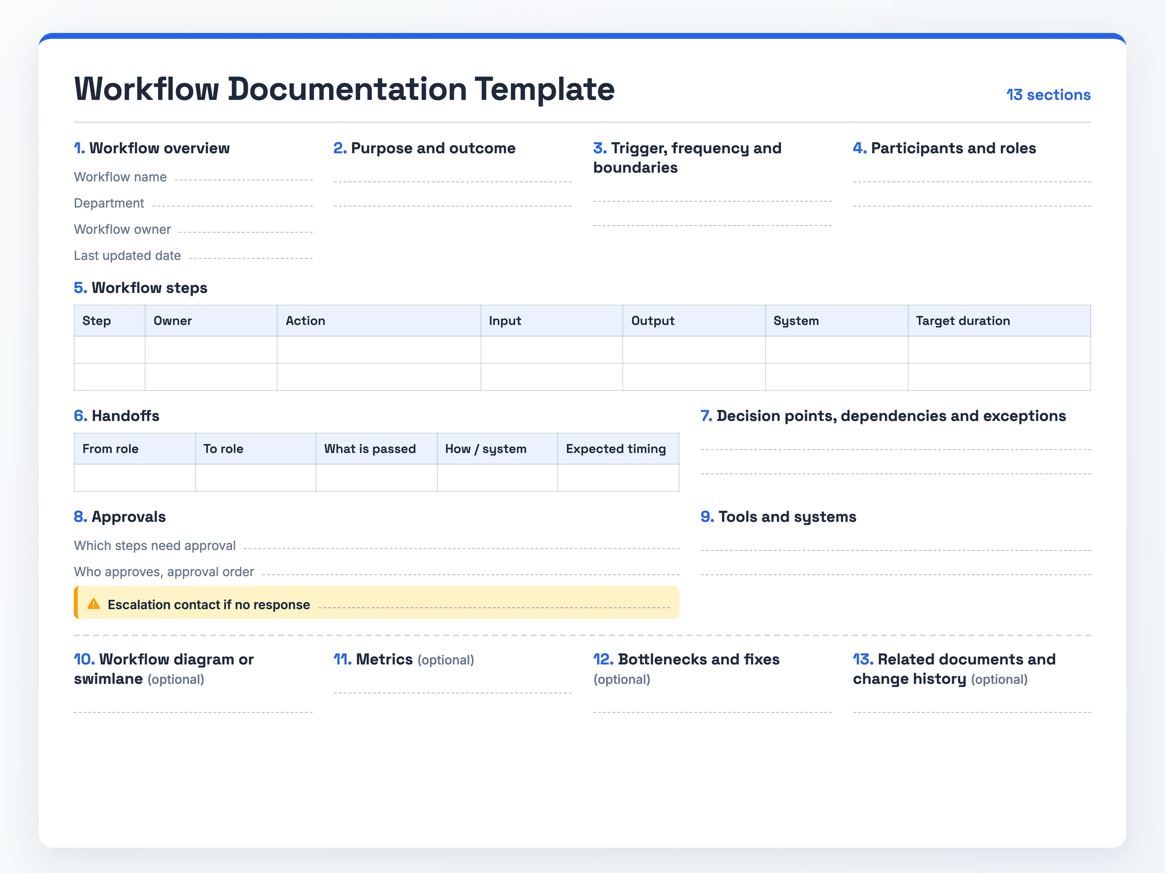Viewport: 1165px width, 873px height.
Task: Click the 'Workflow Documentation Template' title
Action: pyautogui.click(x=345, y=88)
